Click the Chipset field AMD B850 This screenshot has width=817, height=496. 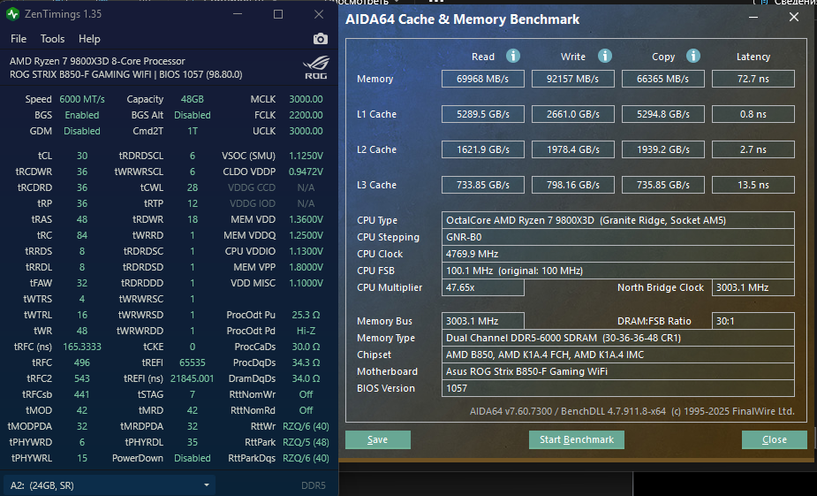[618, 355]
